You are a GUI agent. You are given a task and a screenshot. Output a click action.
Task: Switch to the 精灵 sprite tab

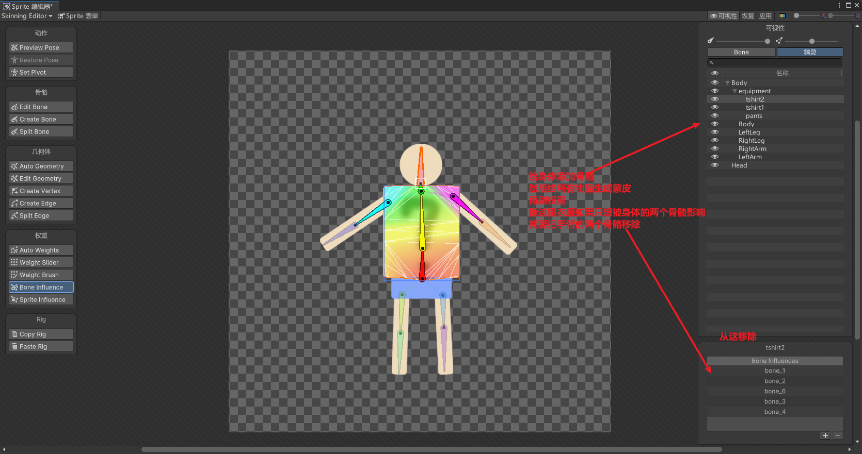(810, 52)
